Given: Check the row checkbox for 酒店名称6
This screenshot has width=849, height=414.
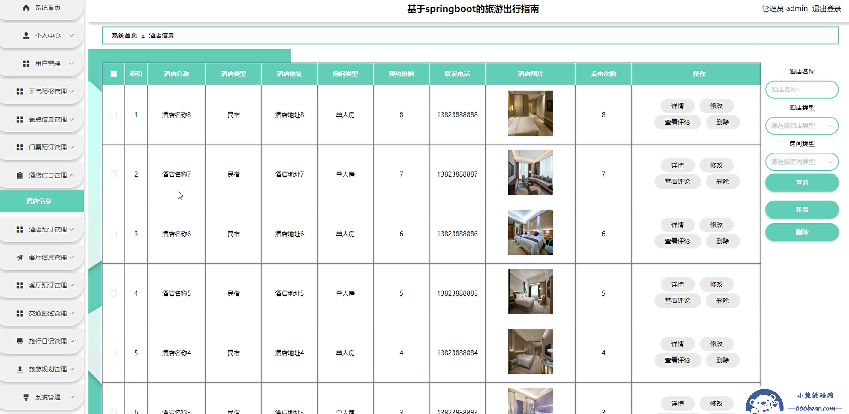Looking at the screenshot, I should (114, 234).
